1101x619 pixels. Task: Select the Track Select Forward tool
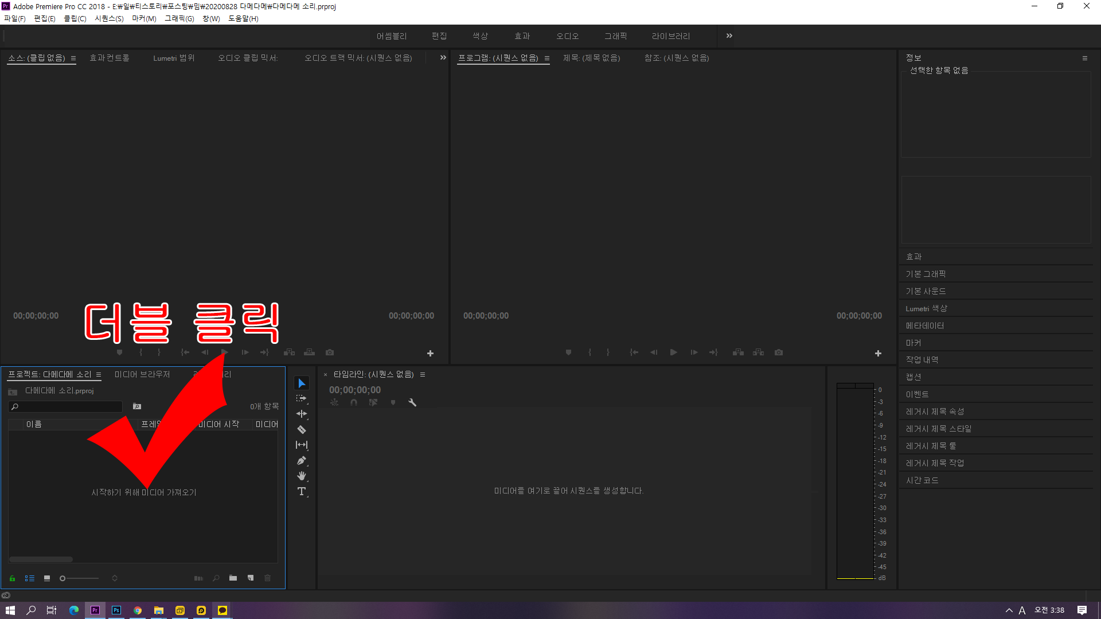(x=302, y=398)
